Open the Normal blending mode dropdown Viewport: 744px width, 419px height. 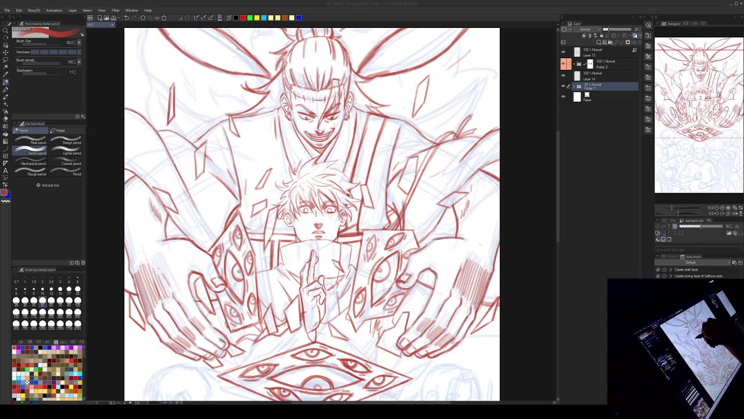click(x=586, y=29)
